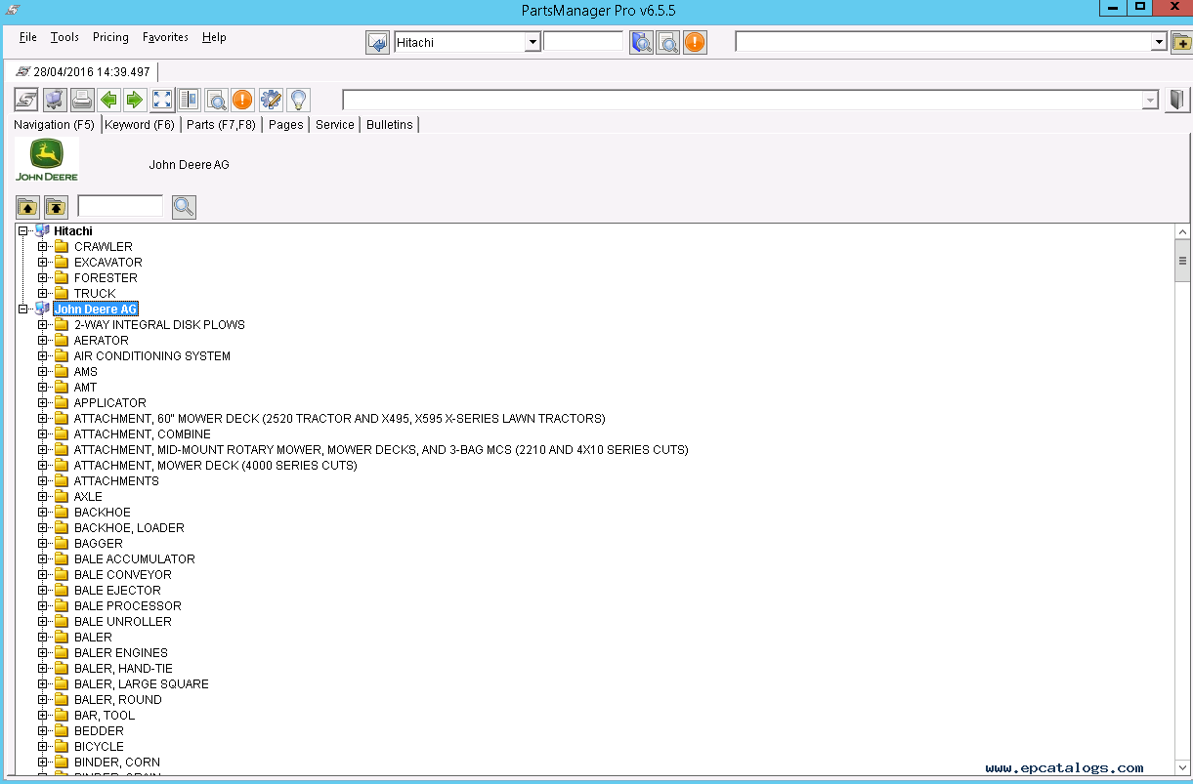Click the search field next to Hitachi dropdown

(x=583, y=42)
